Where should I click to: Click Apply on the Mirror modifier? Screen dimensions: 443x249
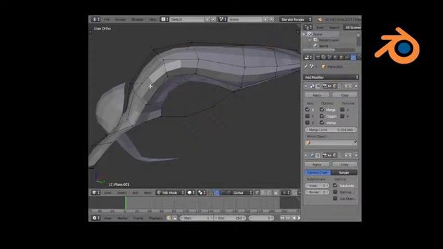(x=317, y=95)
